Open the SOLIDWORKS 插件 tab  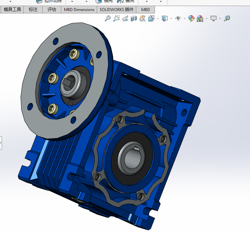(x=116, y=10)
